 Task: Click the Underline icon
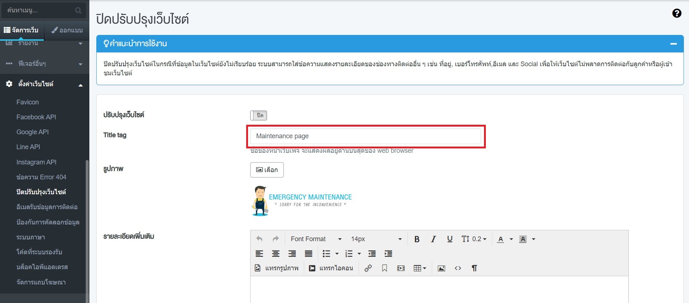pos(450,239)
